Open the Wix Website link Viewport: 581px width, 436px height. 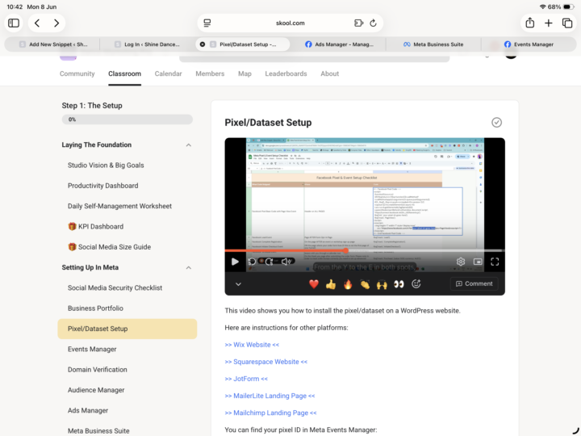pos(252,345)
